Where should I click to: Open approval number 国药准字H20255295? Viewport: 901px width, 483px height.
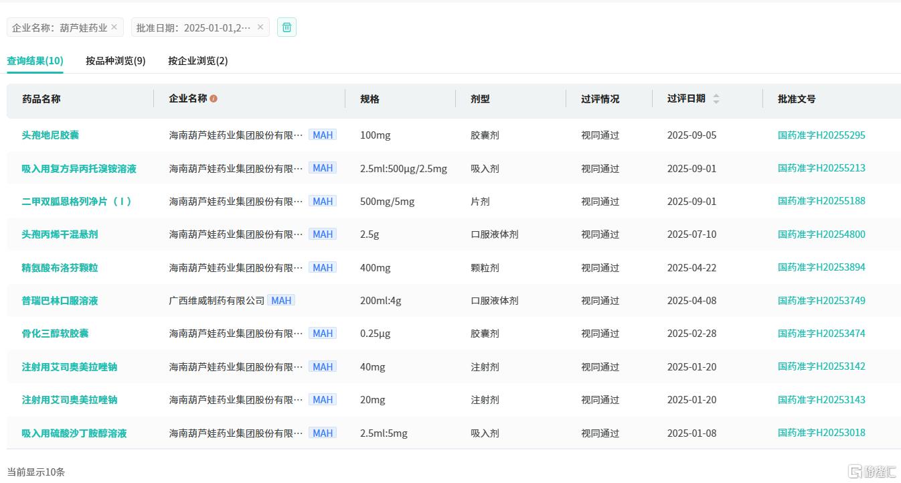(x=821, y=135)
